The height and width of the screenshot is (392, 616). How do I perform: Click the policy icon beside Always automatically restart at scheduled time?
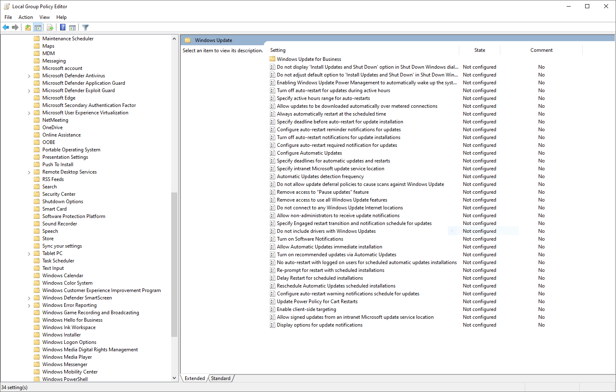(x=272, y=114)
